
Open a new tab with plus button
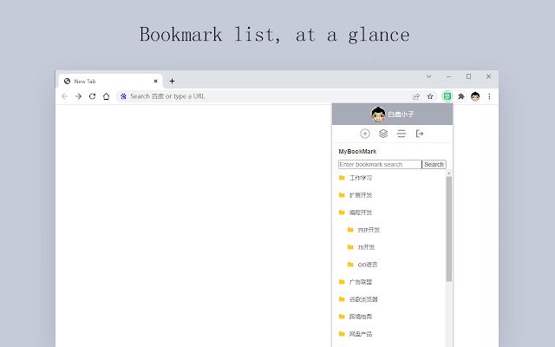pyautogui.click(x=172, y=81)
